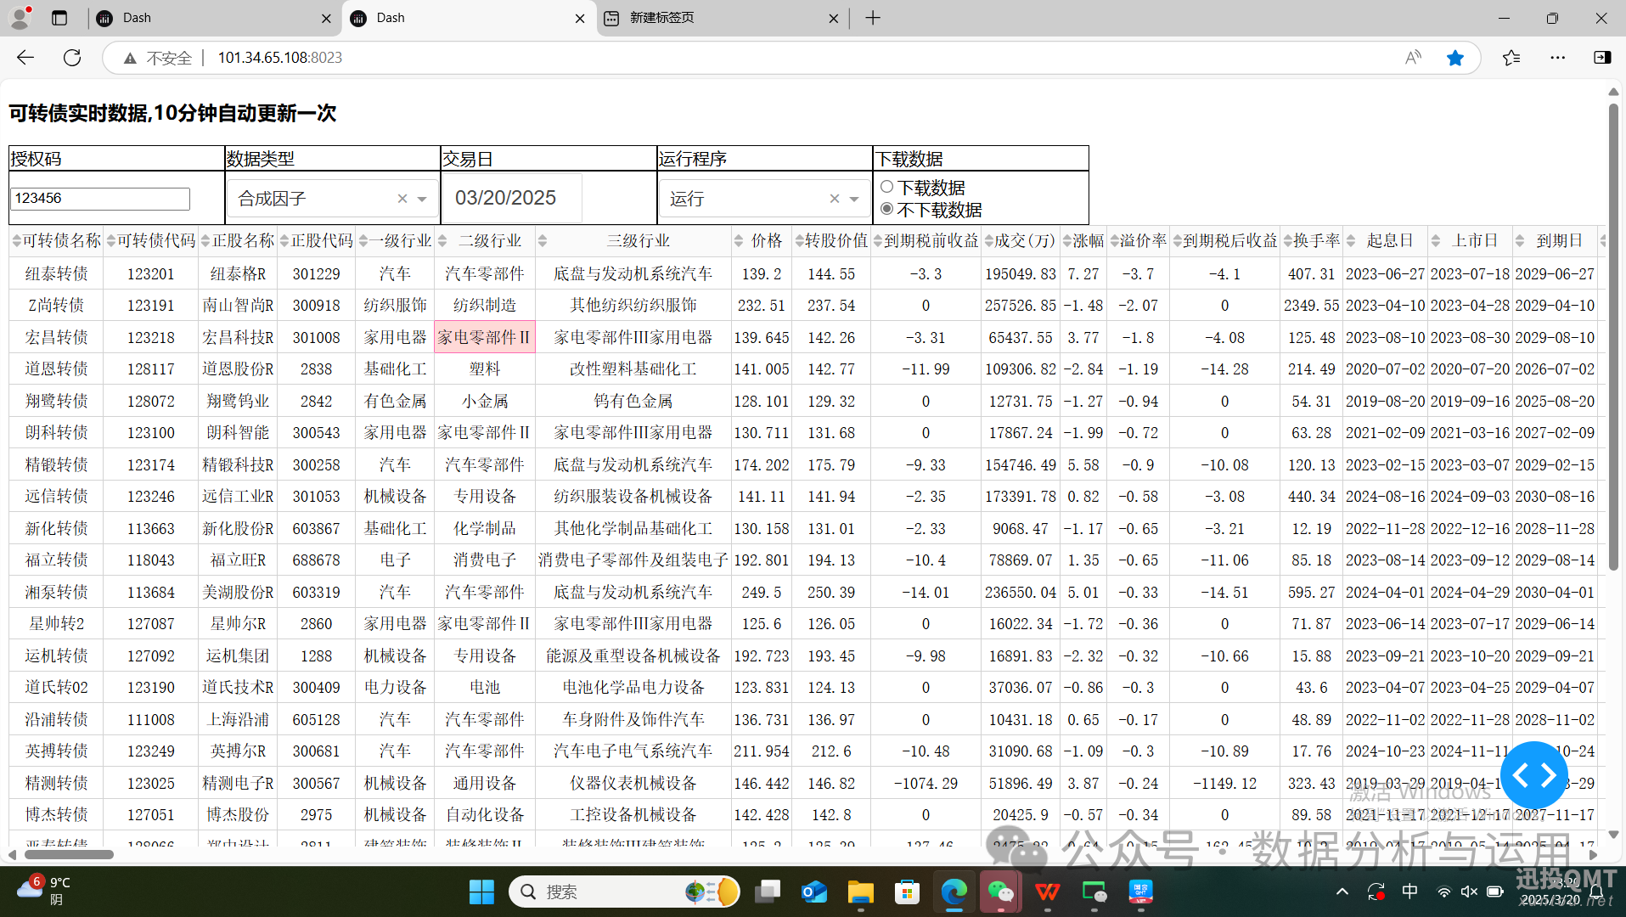Click the 翔鹭转债 cell
Image resolution: width=1626 pixels, height=917 pixels.
(56, 401)
